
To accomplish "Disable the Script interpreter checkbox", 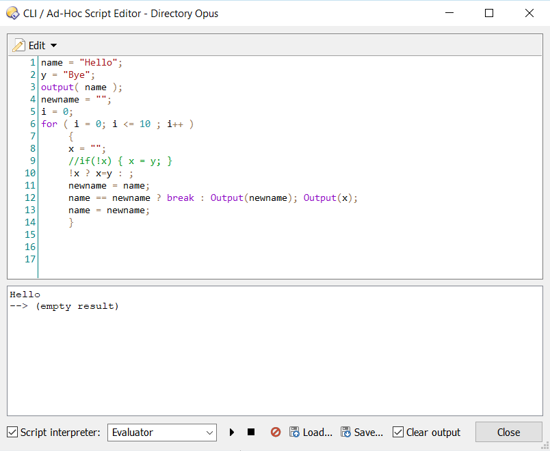I will click(x=12, y=432).
